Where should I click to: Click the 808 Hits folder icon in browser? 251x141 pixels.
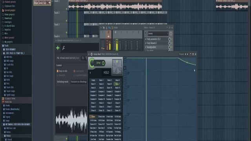[x=5, y=57]
